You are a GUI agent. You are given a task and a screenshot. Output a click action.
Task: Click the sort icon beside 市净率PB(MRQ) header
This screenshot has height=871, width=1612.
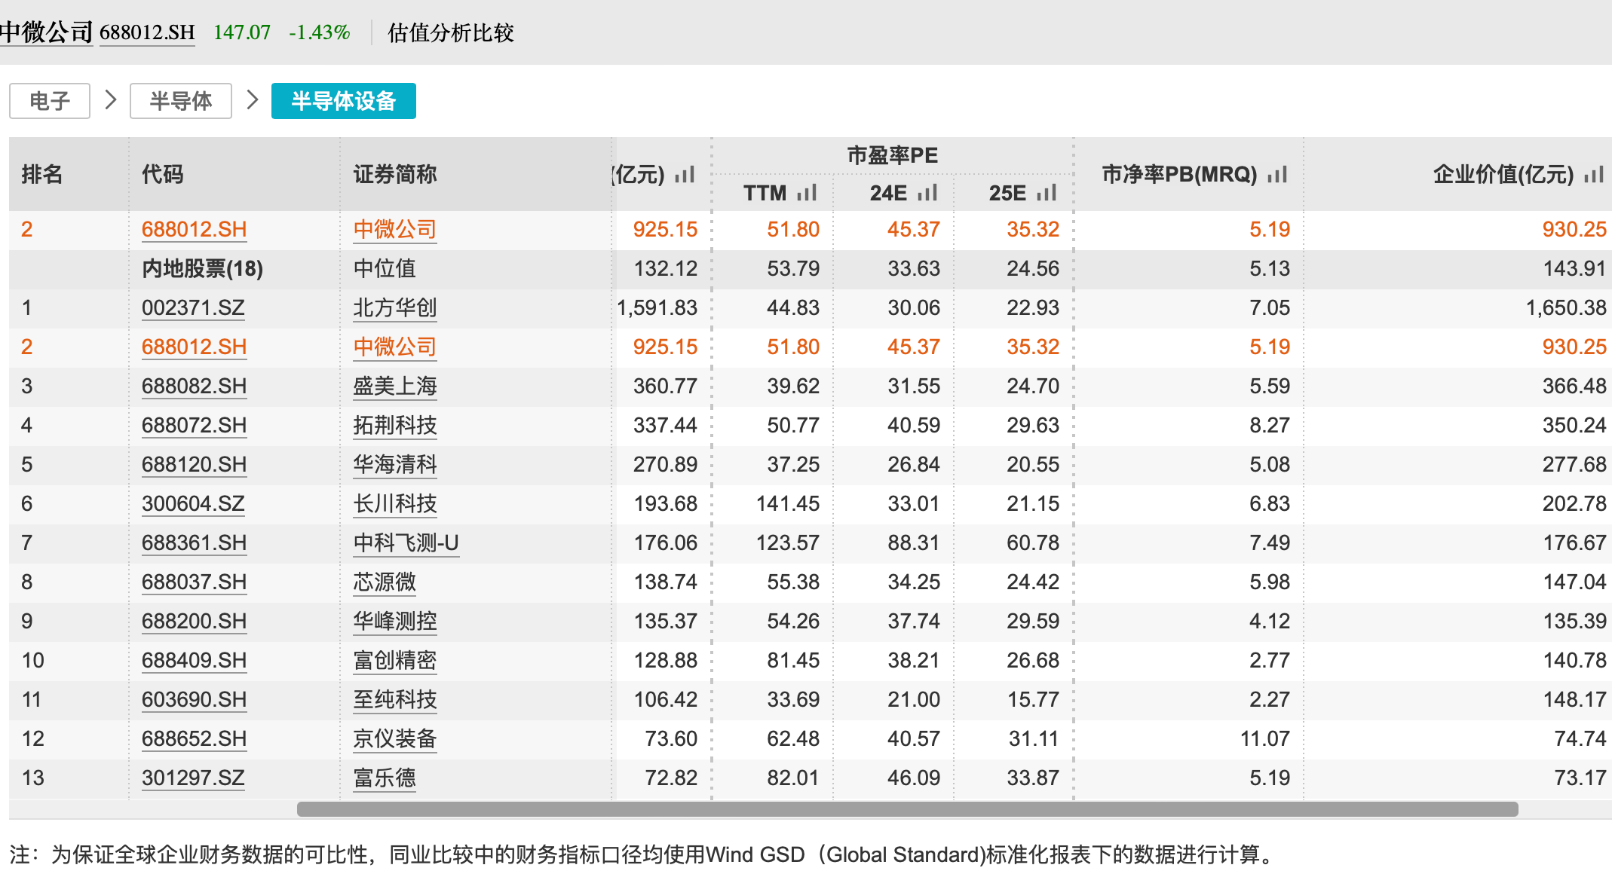coord(1276,175)
